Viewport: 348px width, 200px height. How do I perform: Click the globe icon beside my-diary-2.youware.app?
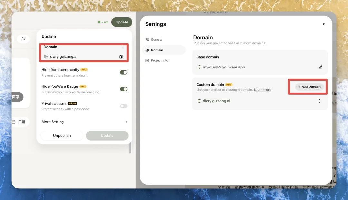pos(199,67)
